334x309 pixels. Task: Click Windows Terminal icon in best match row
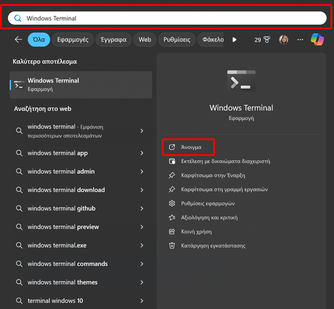19,84
